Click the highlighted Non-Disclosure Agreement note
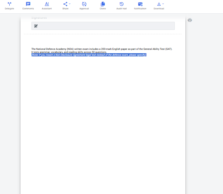223x194 pixels. pos(89,55)
